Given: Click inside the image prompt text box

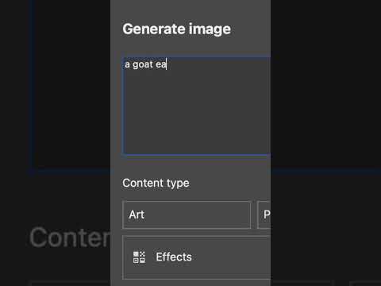Looking at the screenshot, I should [196, 106].
